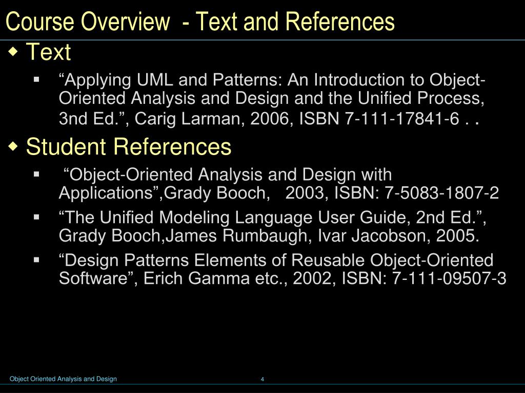The height and width of the screenshot is (393, 525).
Task: Click the diamond bullet beside 'Student References'
Action: [x=12, y=146]
